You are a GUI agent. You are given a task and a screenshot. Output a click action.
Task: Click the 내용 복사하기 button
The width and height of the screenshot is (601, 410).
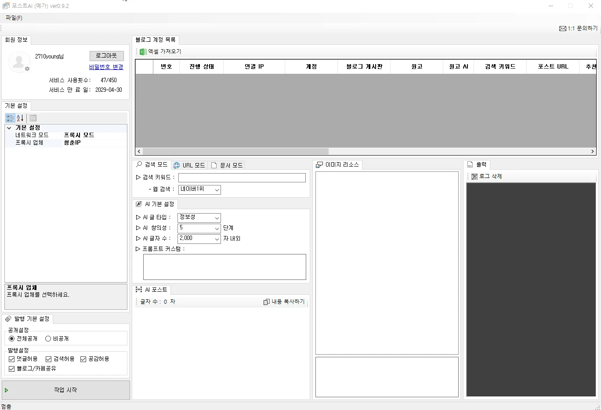(284, 302)
